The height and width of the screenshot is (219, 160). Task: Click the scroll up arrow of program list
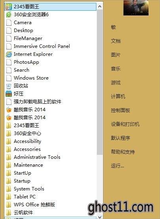point(100,6)
